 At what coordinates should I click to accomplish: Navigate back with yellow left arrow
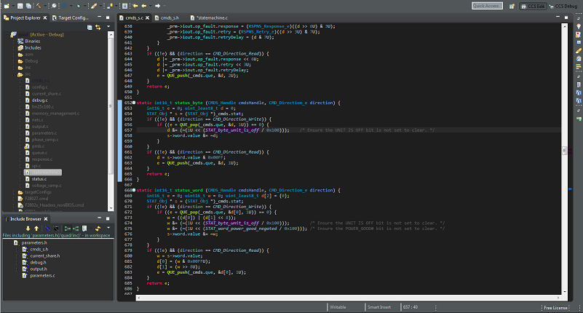(144, 6)
